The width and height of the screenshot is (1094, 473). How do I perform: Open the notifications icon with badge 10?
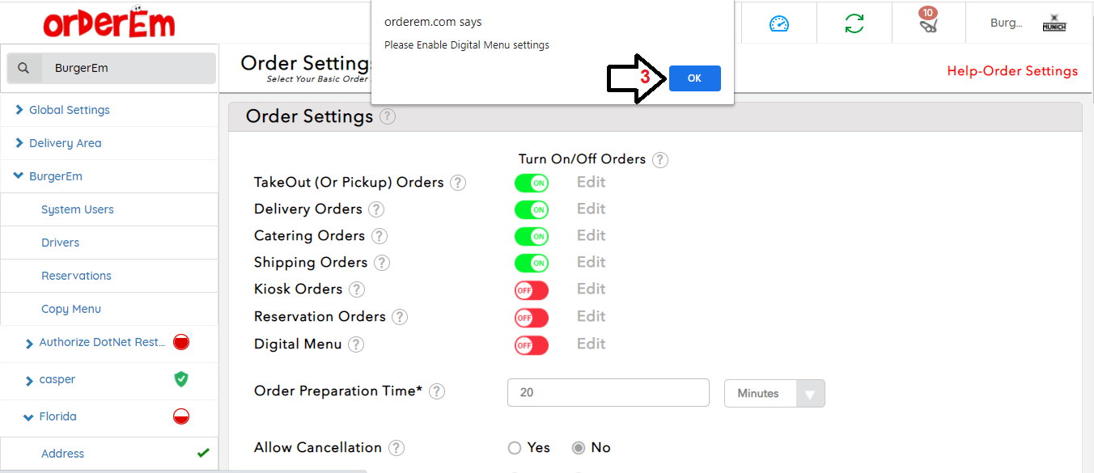pyautogui.click(x=928, y=23)
